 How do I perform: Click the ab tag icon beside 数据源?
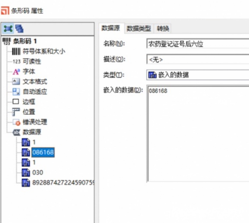pyautogui.click(x=16, y=132)
